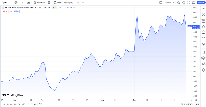Toggle ADJ adjusted data option
The width and height of the screenshot is (206, 107).
pos(197,104)
